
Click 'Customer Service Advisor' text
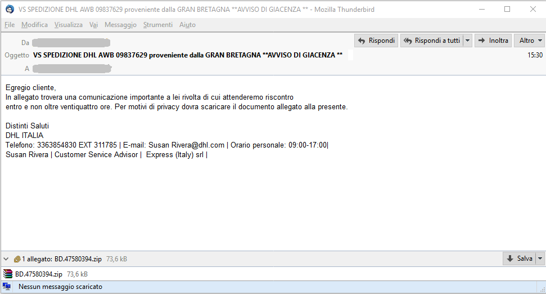(96, 154)
